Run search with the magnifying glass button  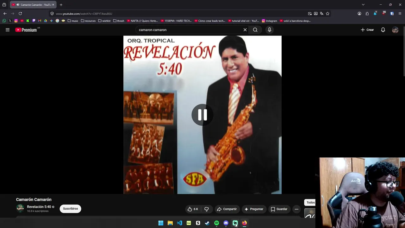click(255, 30)
